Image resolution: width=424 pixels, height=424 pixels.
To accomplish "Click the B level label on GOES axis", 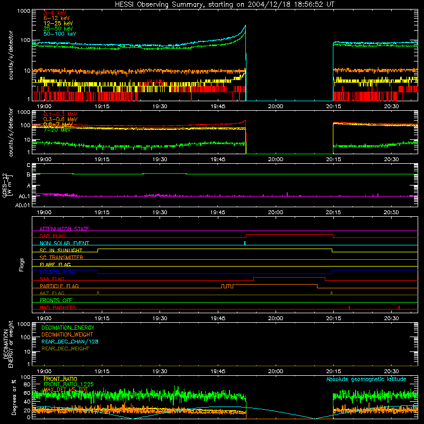I will pyautogui.click(x=29, y=175).
